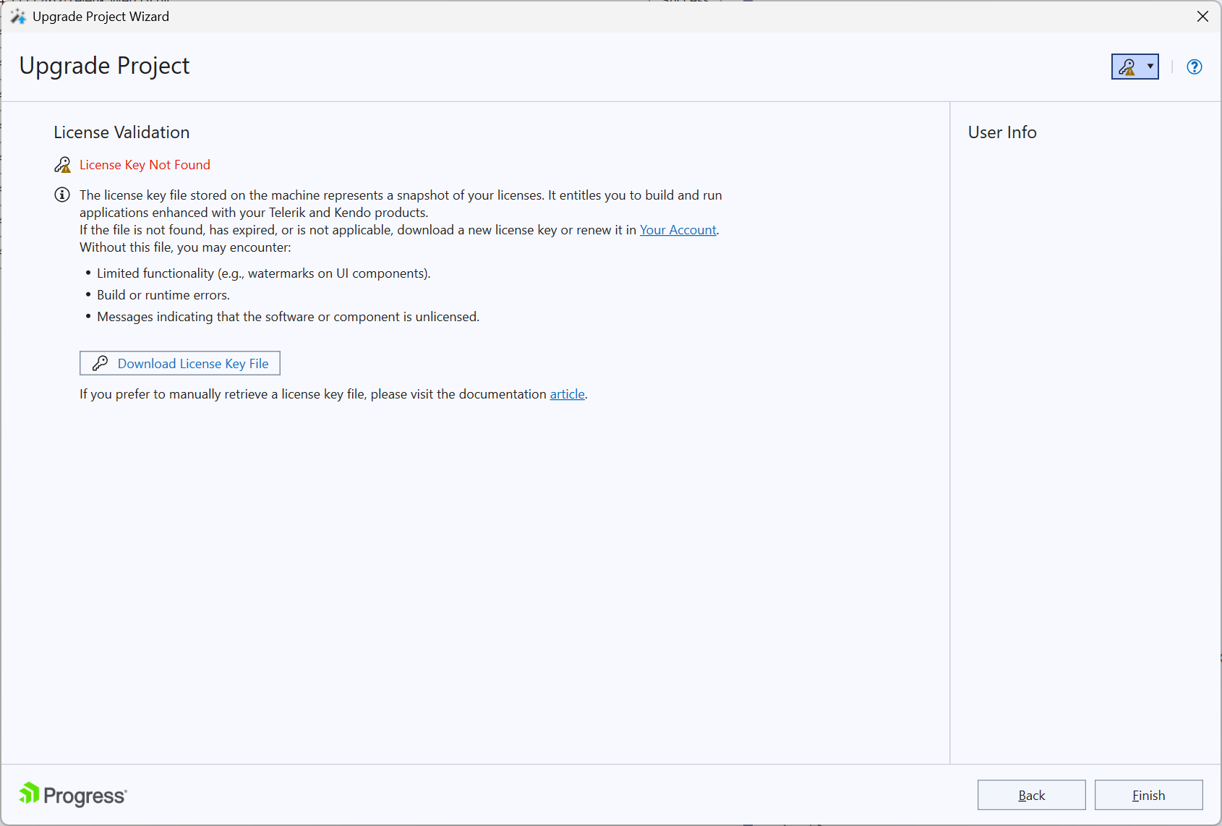Click the License Validation section heading
Image resolution: width=1222 pixels, height=826 pixels.
click(x=121, y=132)
